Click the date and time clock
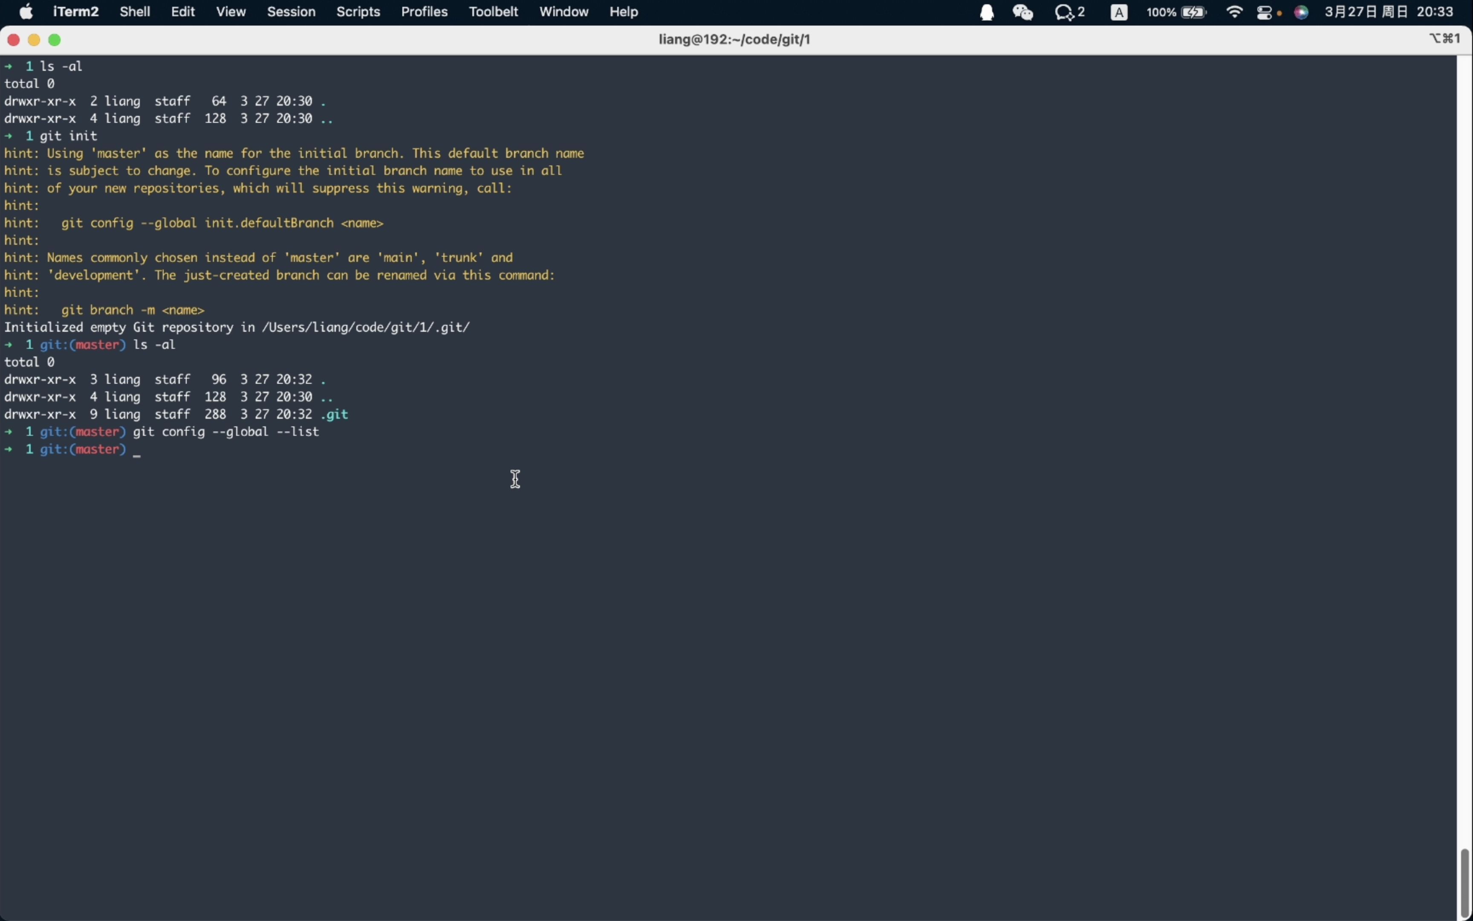 click(1389, 12)
